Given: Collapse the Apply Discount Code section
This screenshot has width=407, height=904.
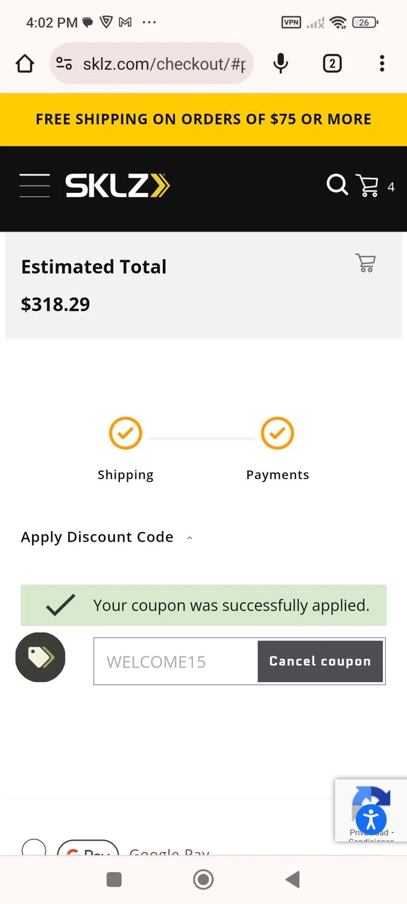Looking at the screenshot, I should point(107,537).
